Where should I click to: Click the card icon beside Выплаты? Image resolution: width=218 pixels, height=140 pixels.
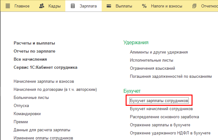109,6
